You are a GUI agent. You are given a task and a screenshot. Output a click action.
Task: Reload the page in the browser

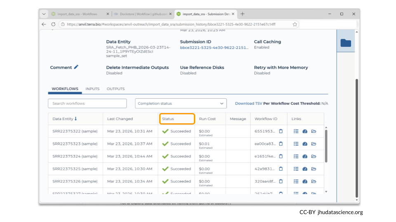tap(53, 24)
